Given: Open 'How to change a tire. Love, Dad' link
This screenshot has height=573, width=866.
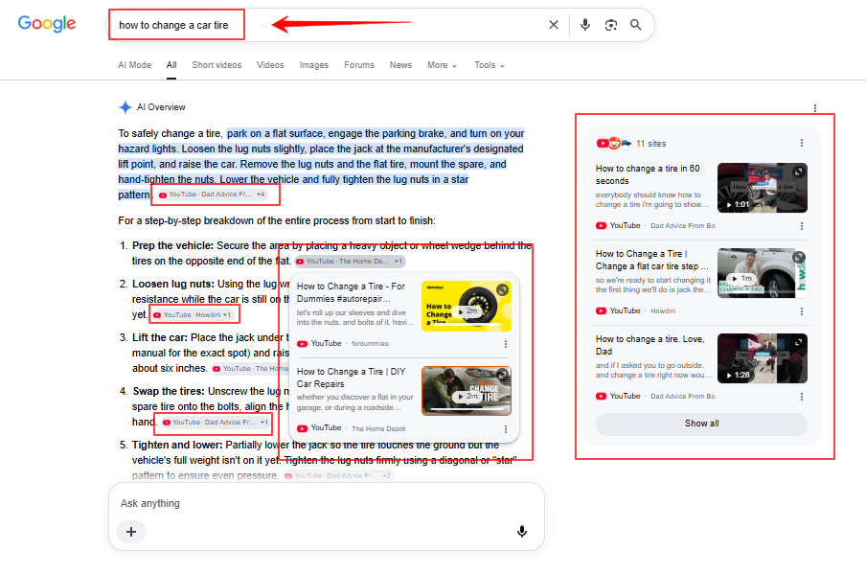Looking at the screenshot, I should [x=650, y=345].
